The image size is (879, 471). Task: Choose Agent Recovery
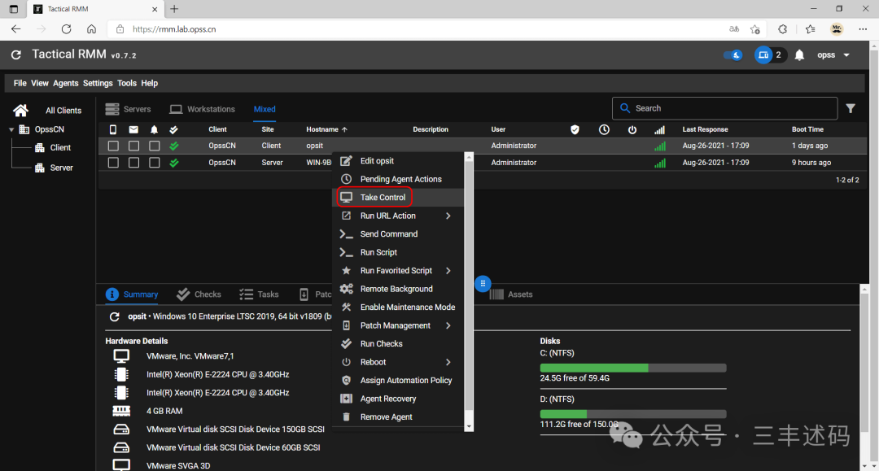(398, 399)
